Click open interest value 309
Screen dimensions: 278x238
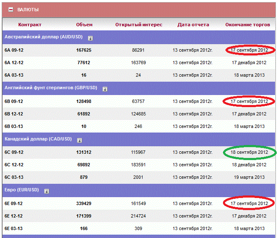pyautogui.click(x=138, y=228)
